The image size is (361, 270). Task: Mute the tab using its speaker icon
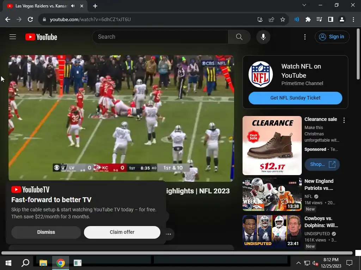pos(73,6)
